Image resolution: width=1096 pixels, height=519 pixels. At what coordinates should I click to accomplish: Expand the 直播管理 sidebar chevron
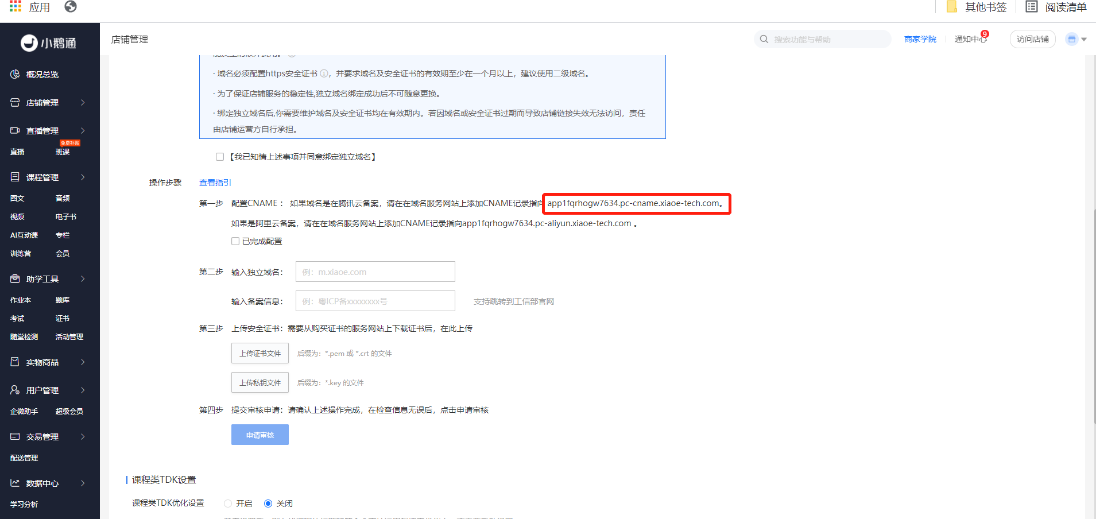coord(83,130)
